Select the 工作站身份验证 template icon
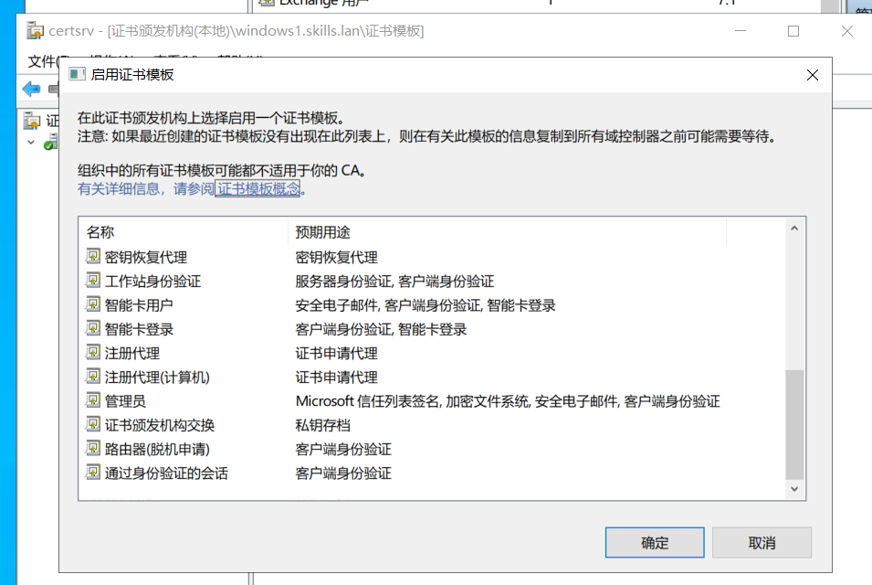 pos(93,281)
